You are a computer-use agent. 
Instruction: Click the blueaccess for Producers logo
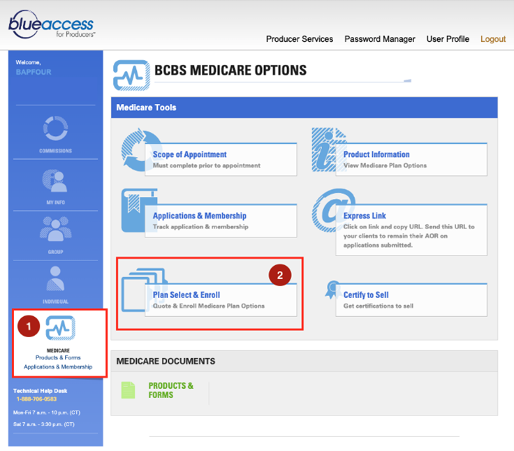(52, 25)
